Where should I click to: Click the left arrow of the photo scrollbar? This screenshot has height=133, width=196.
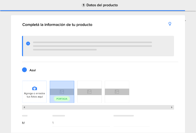click(x=24, y=107)
